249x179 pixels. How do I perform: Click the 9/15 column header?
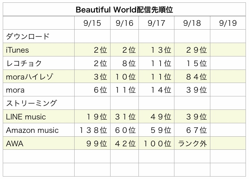[92, 23]
